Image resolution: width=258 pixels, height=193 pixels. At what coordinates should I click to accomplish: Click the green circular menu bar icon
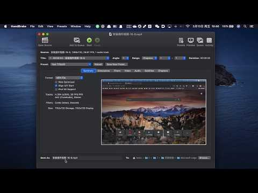[x=97, y=26]
